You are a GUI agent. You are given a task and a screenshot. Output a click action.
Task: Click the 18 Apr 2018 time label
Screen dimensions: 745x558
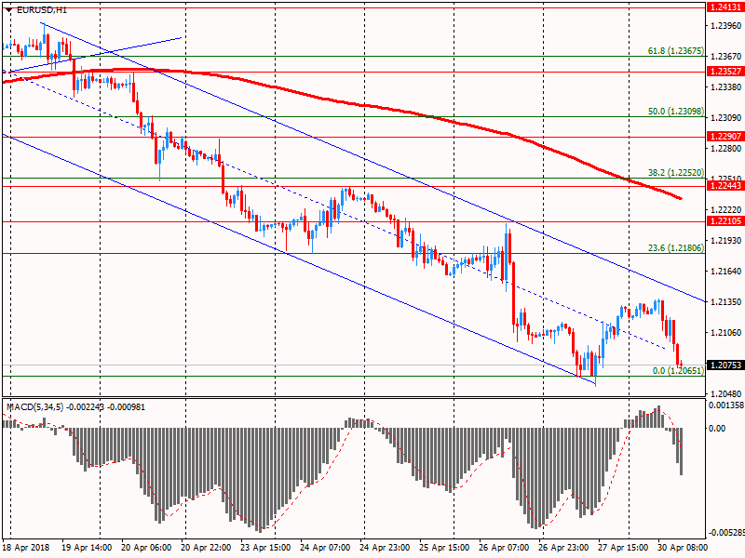click(26, 548)
